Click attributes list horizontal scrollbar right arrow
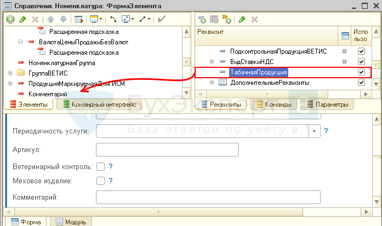This screenshot has height=226, width=382. click(366, 94)
